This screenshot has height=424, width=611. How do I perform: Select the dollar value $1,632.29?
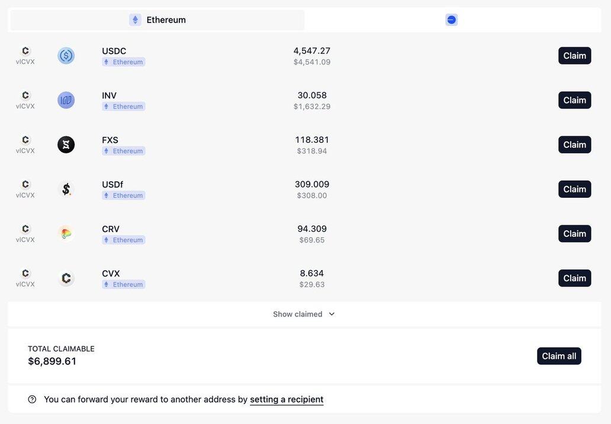(312, 107)
